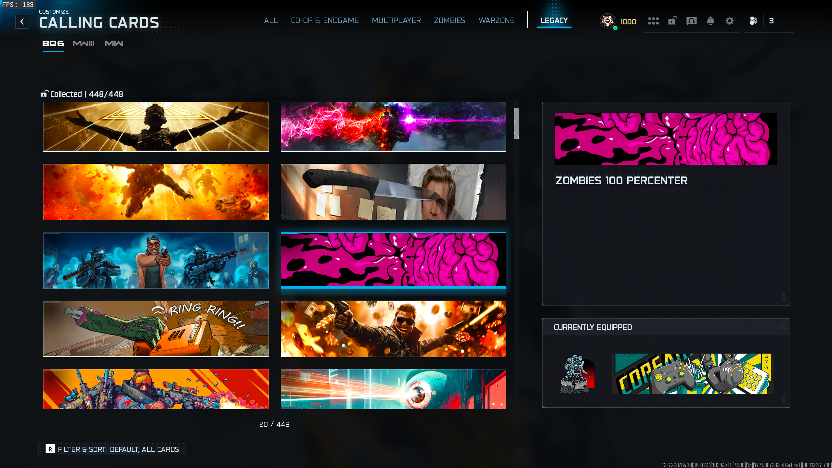Click the 'CURRENTLY EQUIPPED' header

coord(593,327)
